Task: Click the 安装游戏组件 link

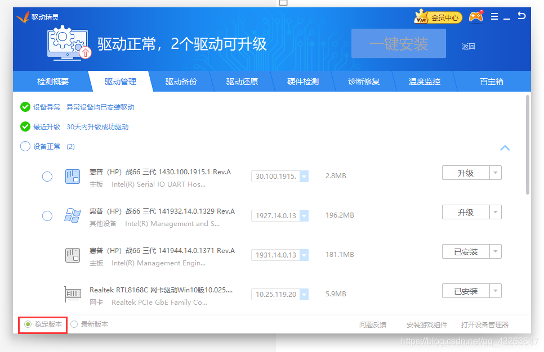Action: pyautogui.click(x=427, y=324)
